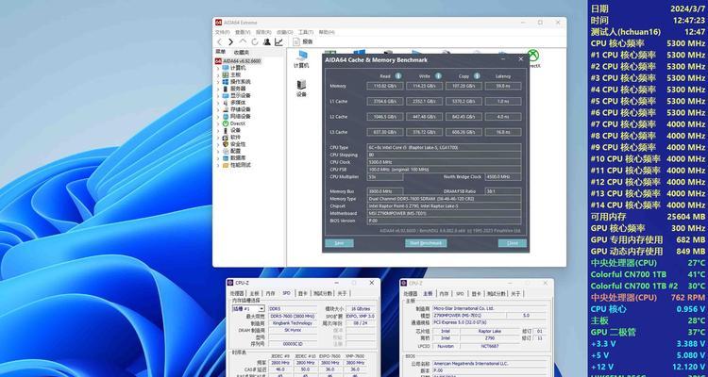The image size is (708, 377).
Task: Click the back arrow in AIDA64 toolbar
Action: pyautogui.click(x=219, y=41)
